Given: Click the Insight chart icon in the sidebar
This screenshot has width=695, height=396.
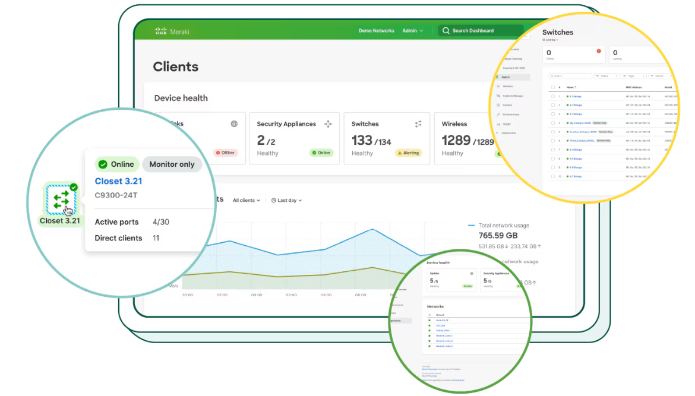Looking at the screenshot, I should (498, 124).
